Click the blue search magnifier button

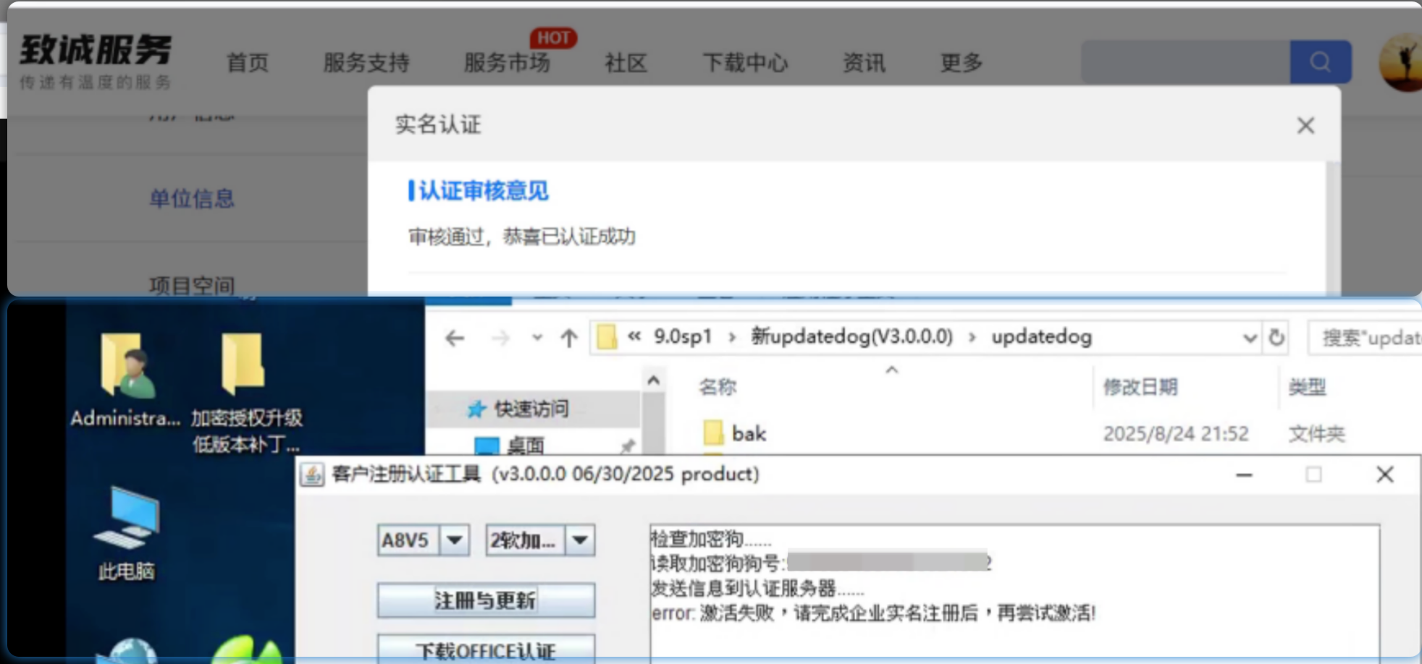pyautogui.click(x=1320, y=62)
